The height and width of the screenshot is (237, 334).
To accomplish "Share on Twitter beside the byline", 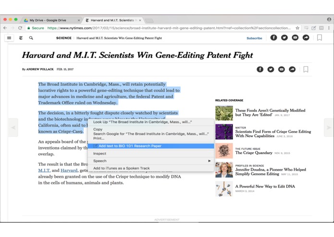I will (271, 69).
